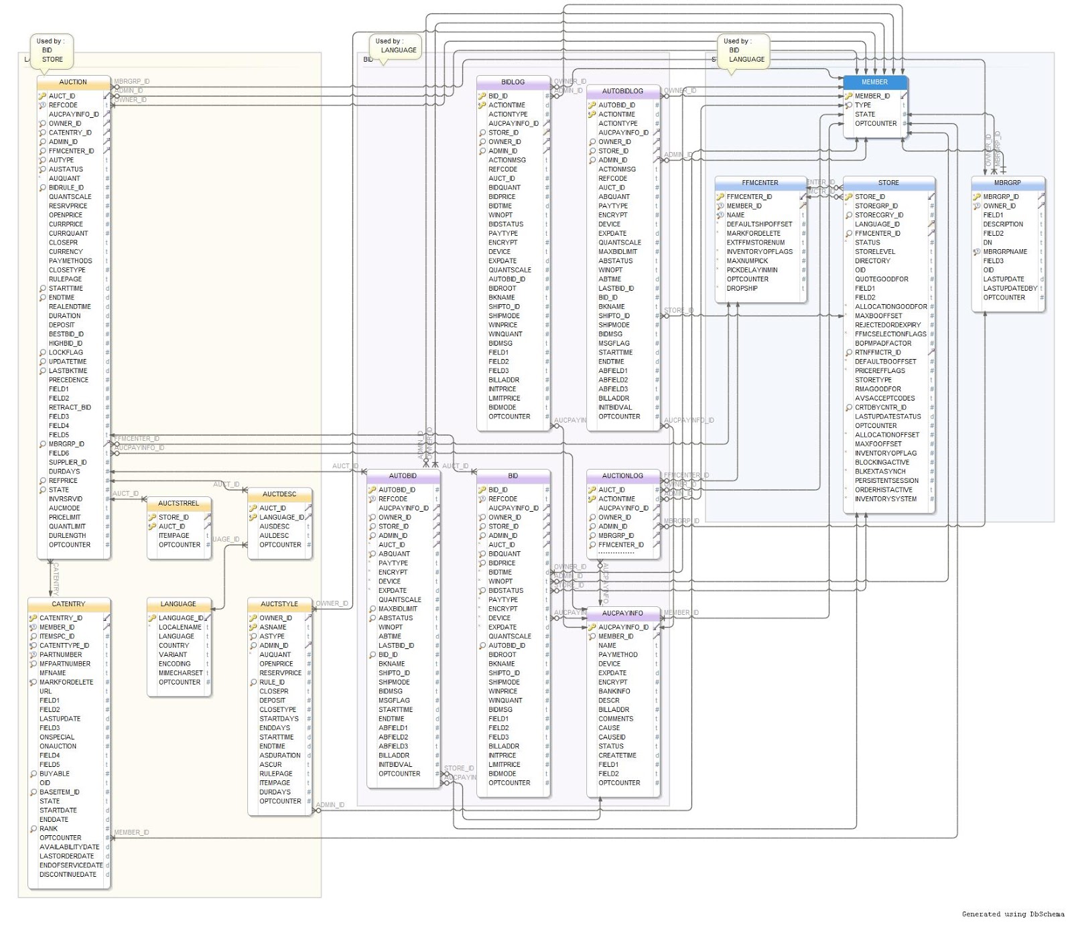Click the key icon beside AUCPAYINFO_ID in AUCPAYINFO table

coord(592,628)
